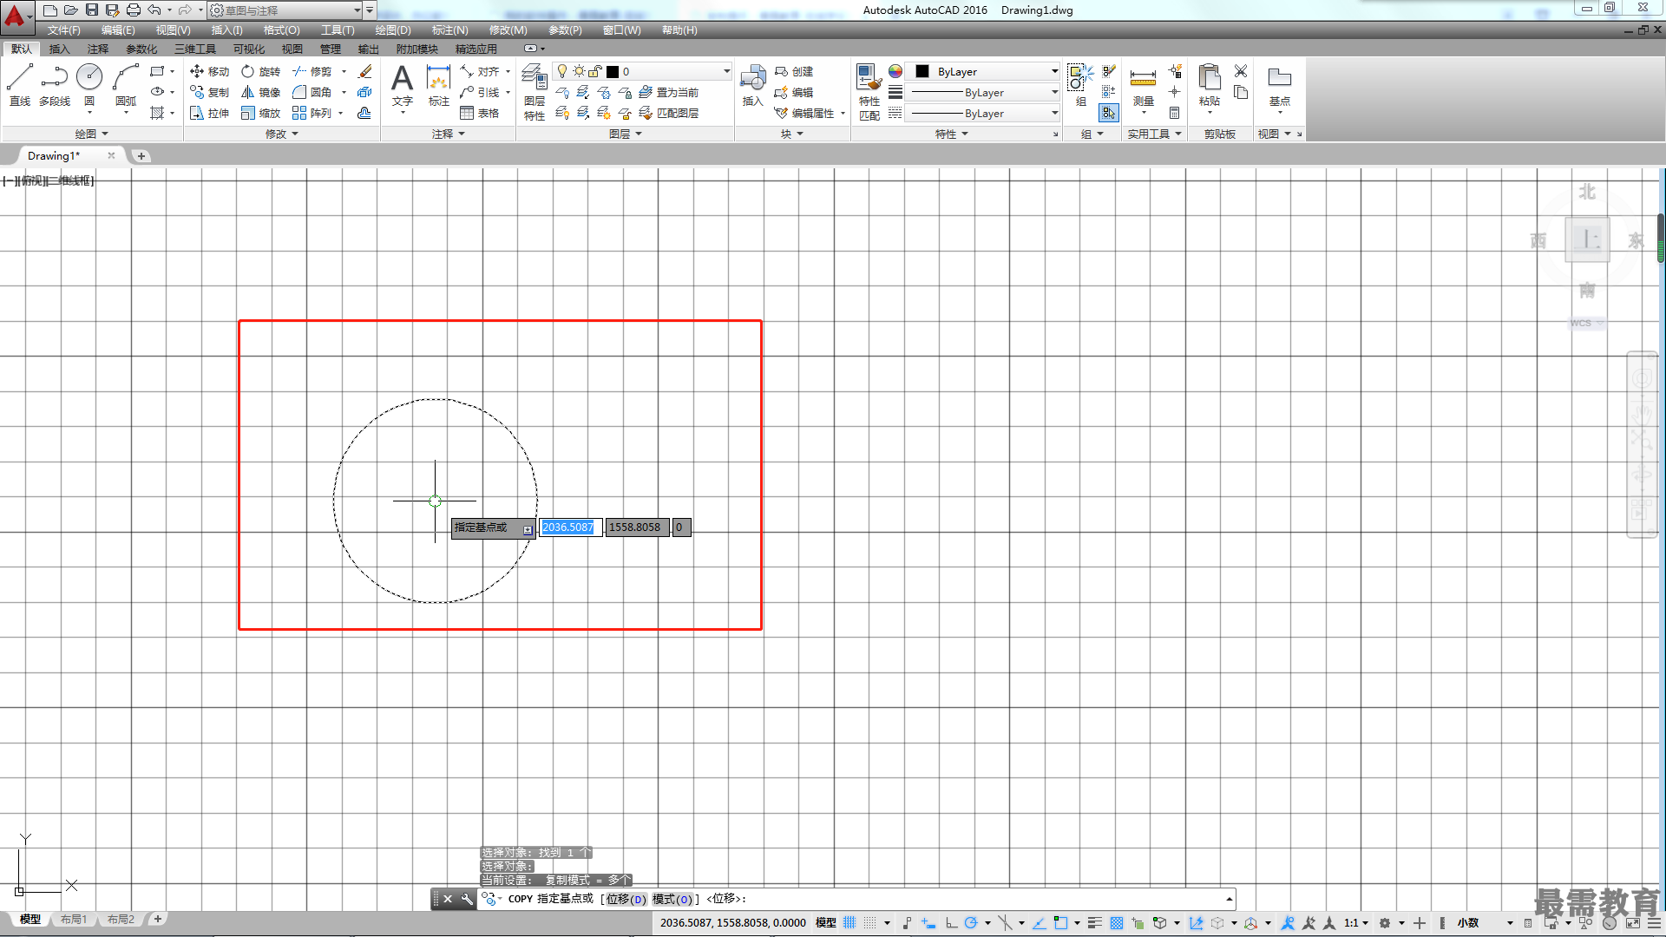Click 创建 (Create block) button

point(794,71)
